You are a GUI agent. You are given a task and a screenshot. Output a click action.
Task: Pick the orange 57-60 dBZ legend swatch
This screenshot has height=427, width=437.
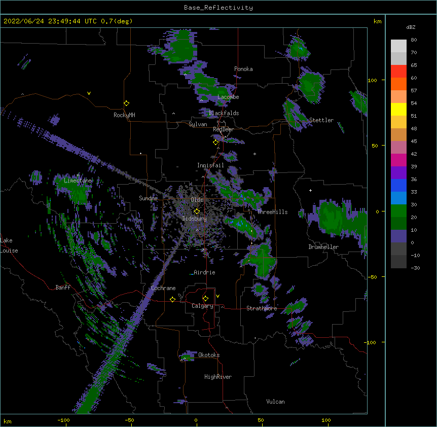[x=398, y=84]
